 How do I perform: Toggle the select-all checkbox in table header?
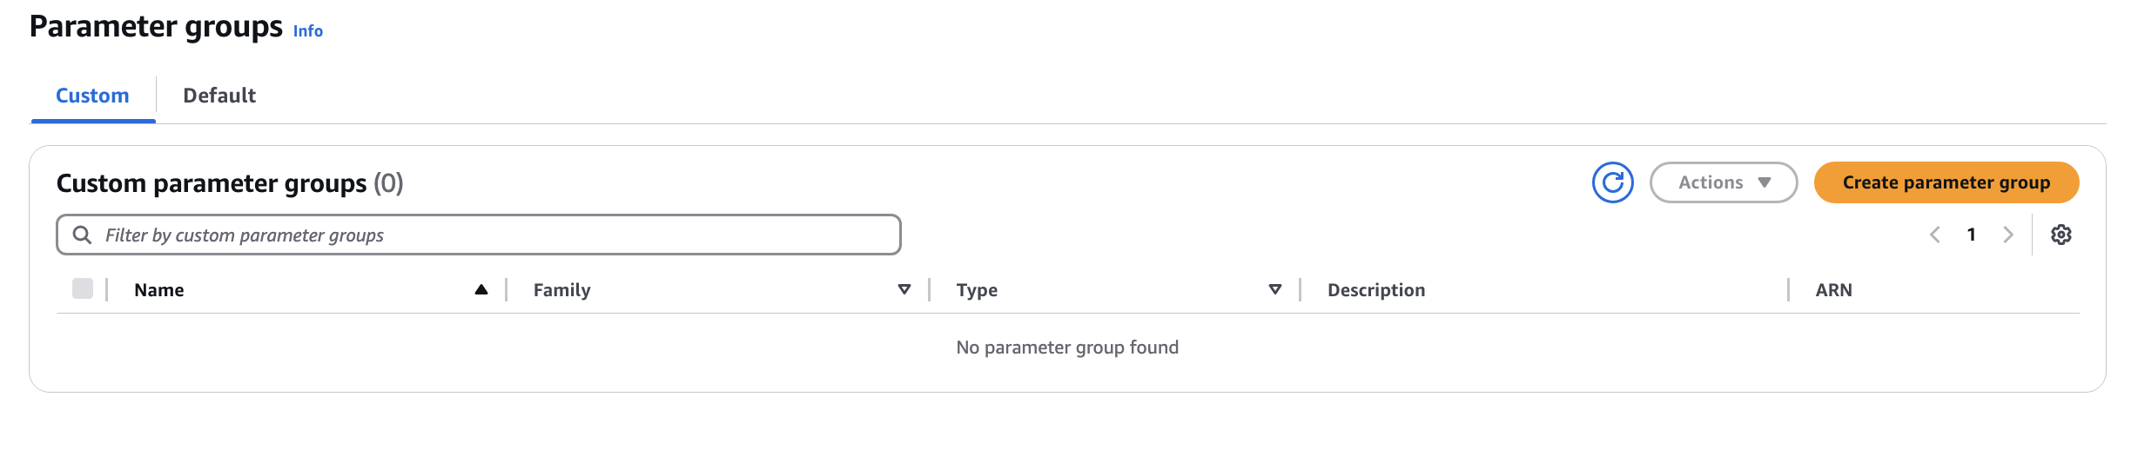click(x=83, y=288)
